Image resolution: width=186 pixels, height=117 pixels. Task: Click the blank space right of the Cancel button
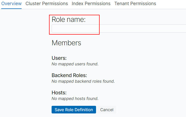150,110
